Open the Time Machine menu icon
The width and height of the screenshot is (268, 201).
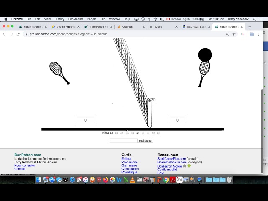tap(143, 19)
